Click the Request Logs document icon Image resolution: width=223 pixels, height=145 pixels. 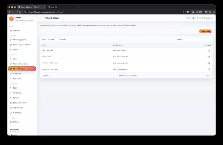[11, 108]
